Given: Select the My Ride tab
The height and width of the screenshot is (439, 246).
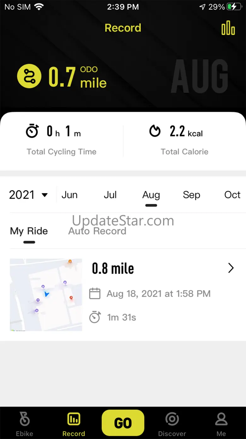Looking at the screenshot, I should coord(29,231).
